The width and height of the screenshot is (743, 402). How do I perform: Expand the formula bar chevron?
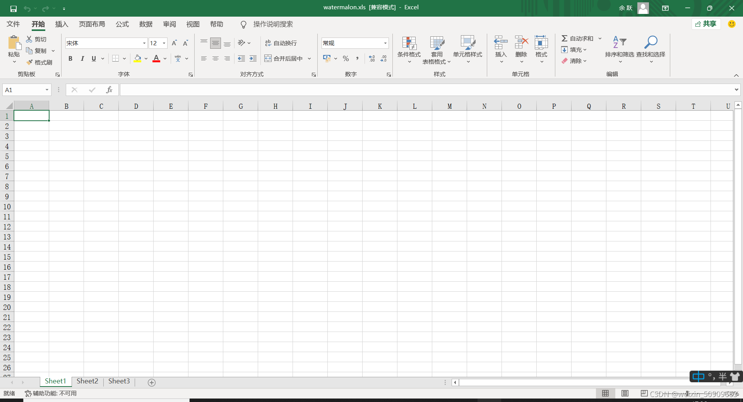coord(736,90)
